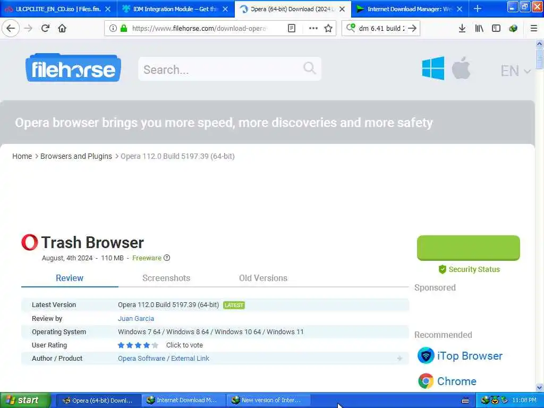Open New version of Internet taskbar item
The width and height of the screenshot is (544, 408).
[x=268, y=400]
